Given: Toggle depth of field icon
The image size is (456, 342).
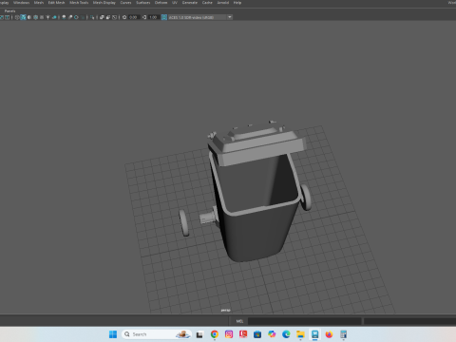Looking at the screenshot, I should [x=83, y=17].
